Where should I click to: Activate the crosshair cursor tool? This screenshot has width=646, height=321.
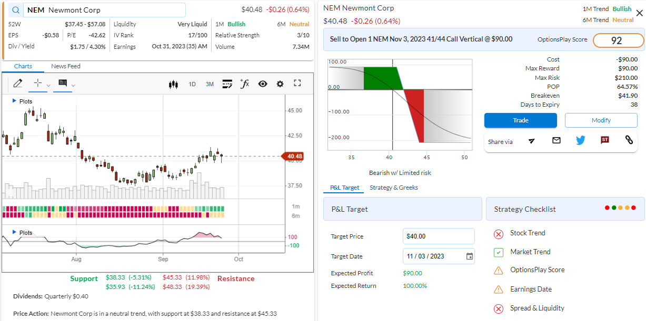pos(37,83)
